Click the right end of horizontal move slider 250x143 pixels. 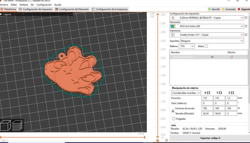[x=145, y=137]
